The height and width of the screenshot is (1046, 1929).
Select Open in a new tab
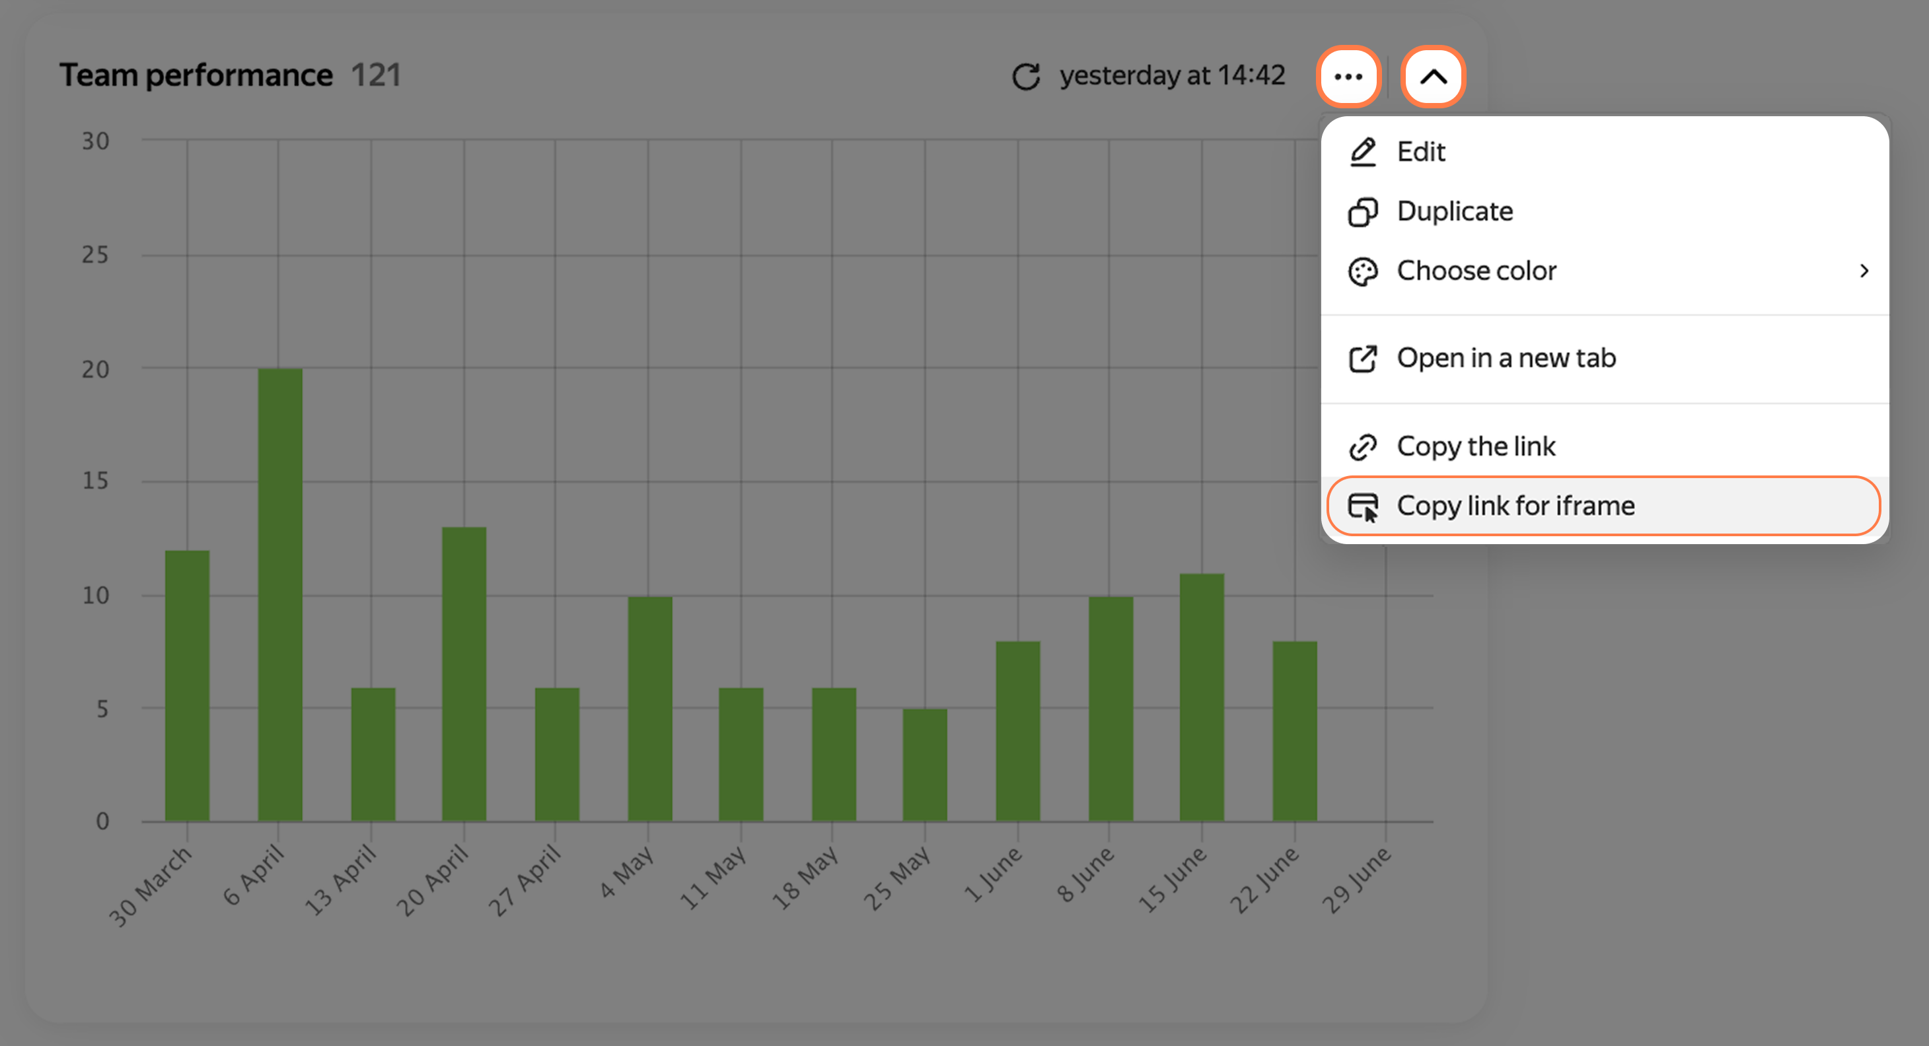click(1605, 359)
